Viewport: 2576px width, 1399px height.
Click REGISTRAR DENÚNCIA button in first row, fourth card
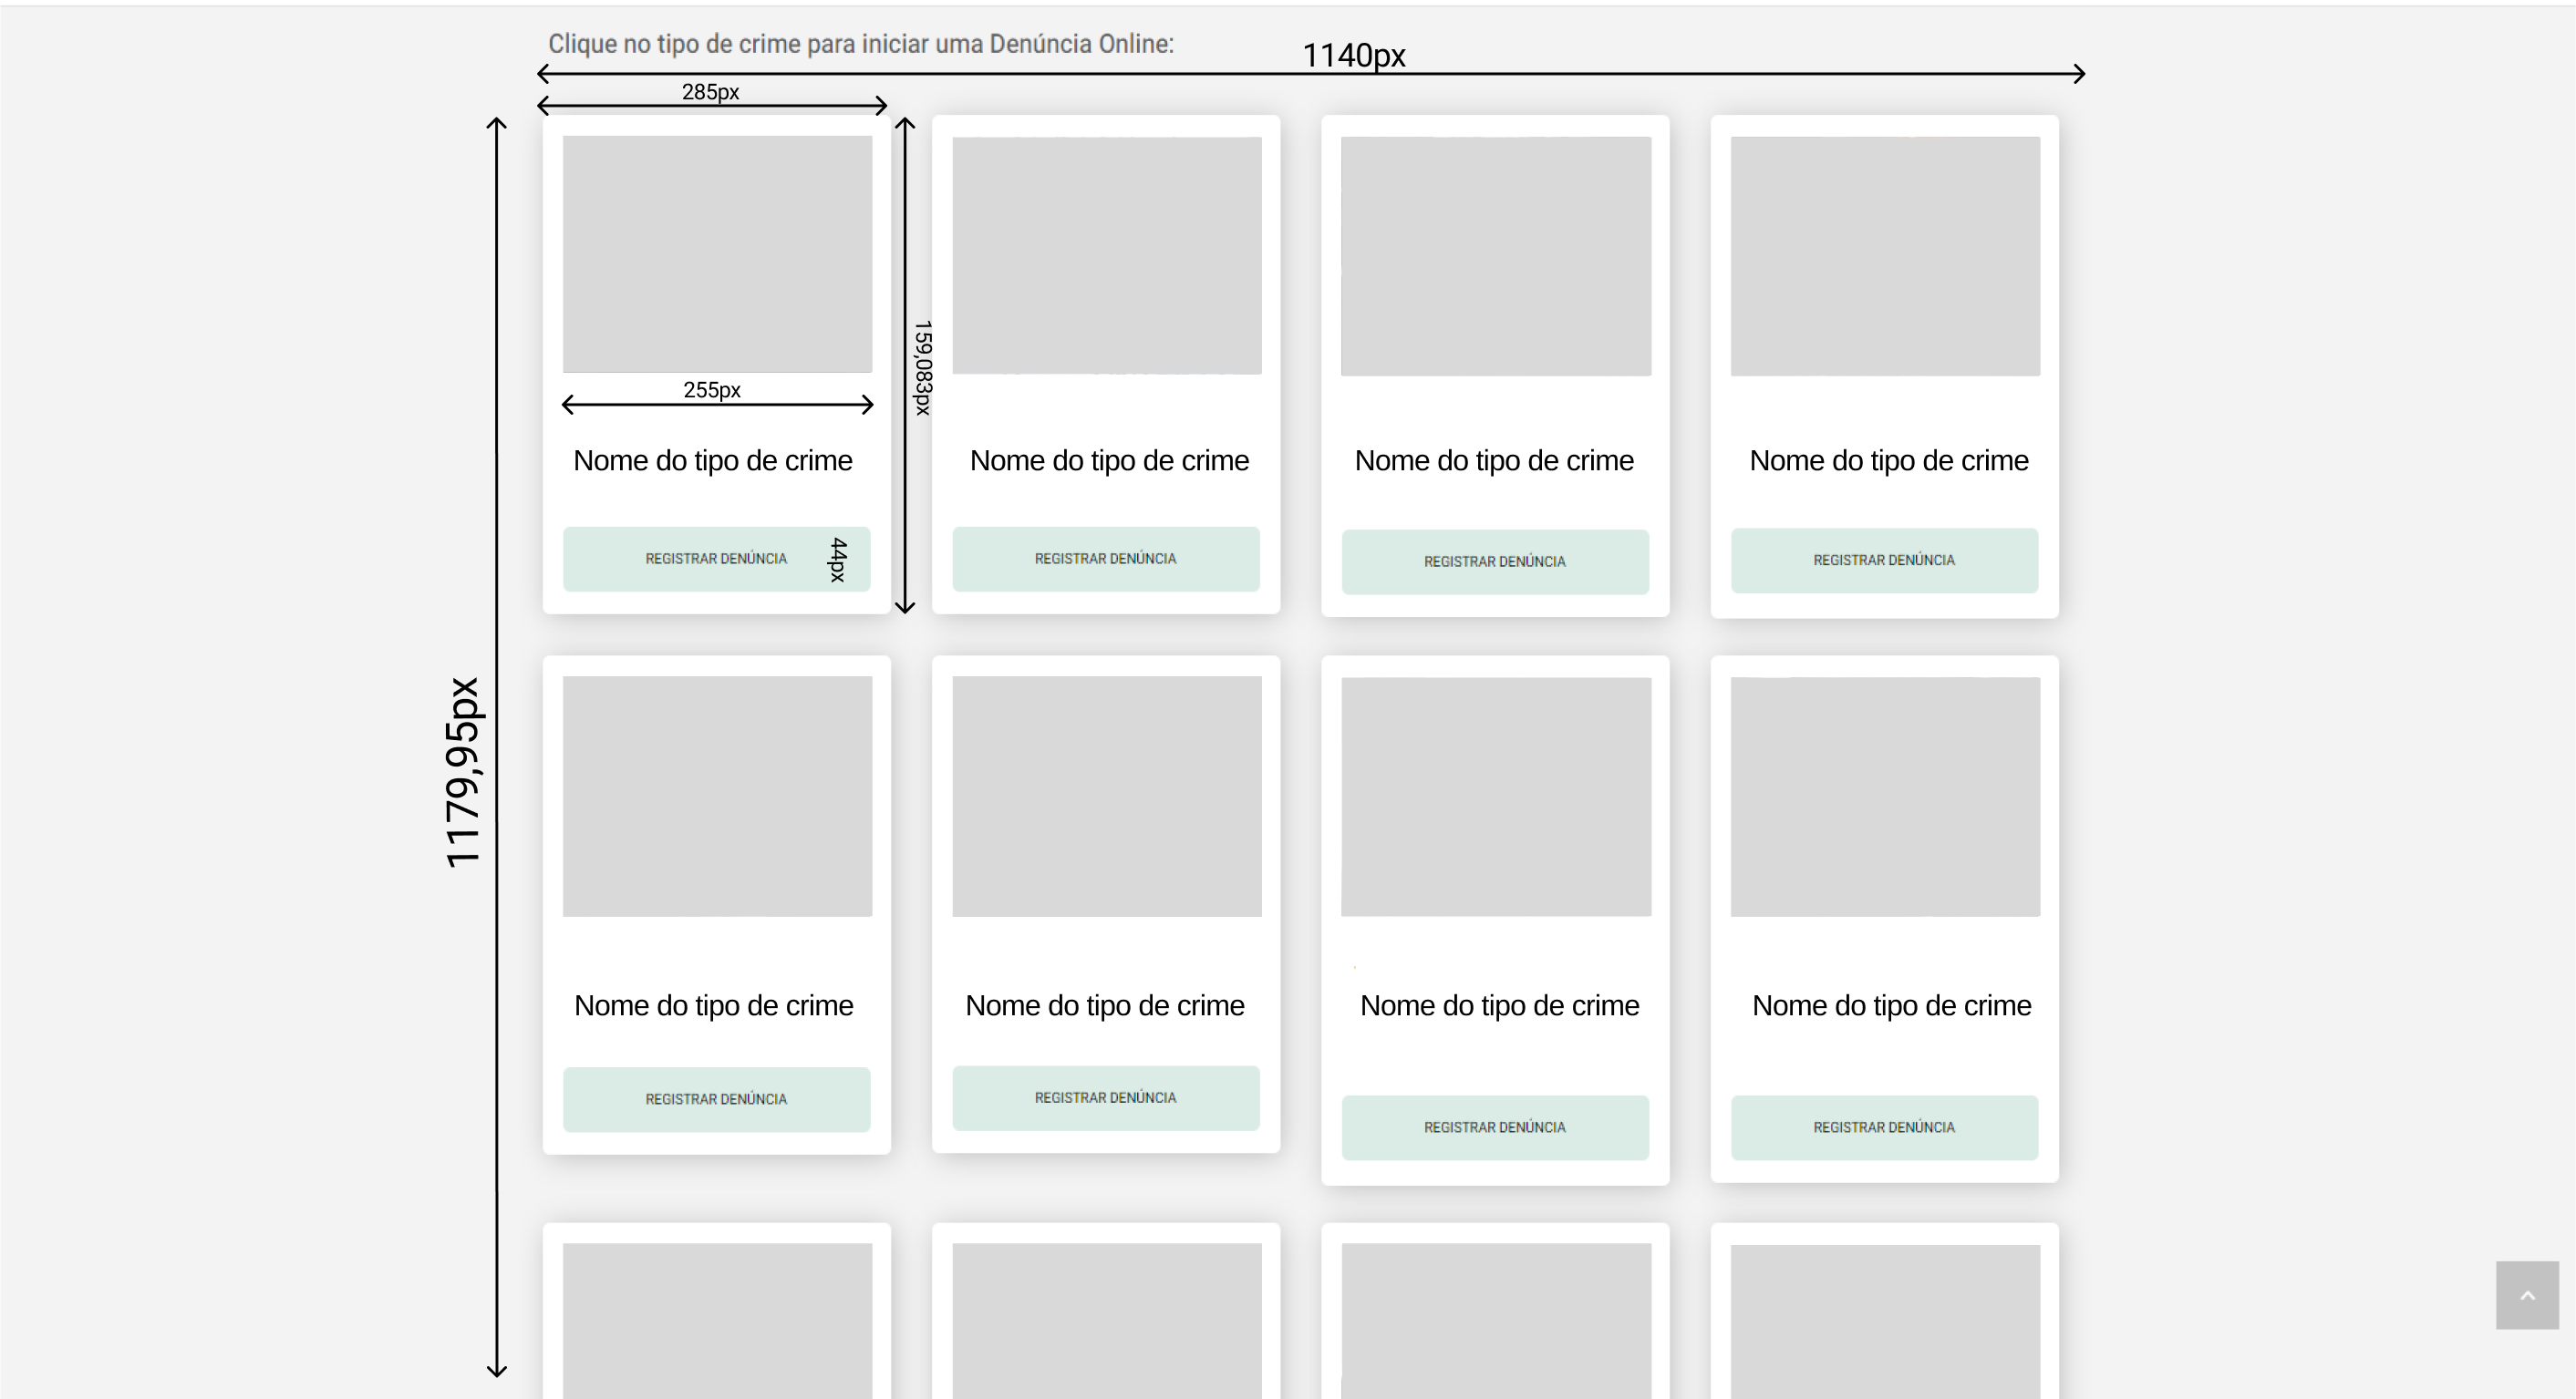pyautogui.click(x=1884, y=561)
